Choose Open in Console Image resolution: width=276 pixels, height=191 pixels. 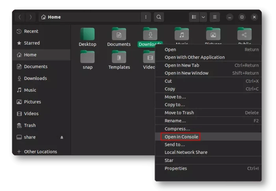(208, 137)
